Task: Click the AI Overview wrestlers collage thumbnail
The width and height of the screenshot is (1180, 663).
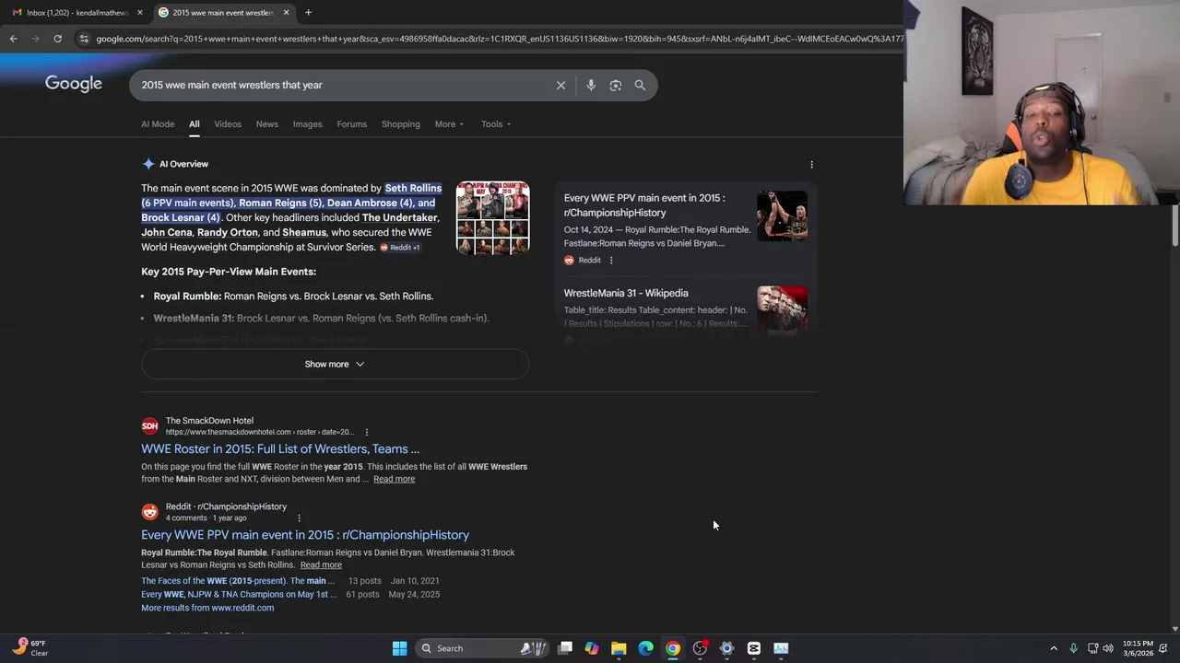Action: click(x=493, y=217)
